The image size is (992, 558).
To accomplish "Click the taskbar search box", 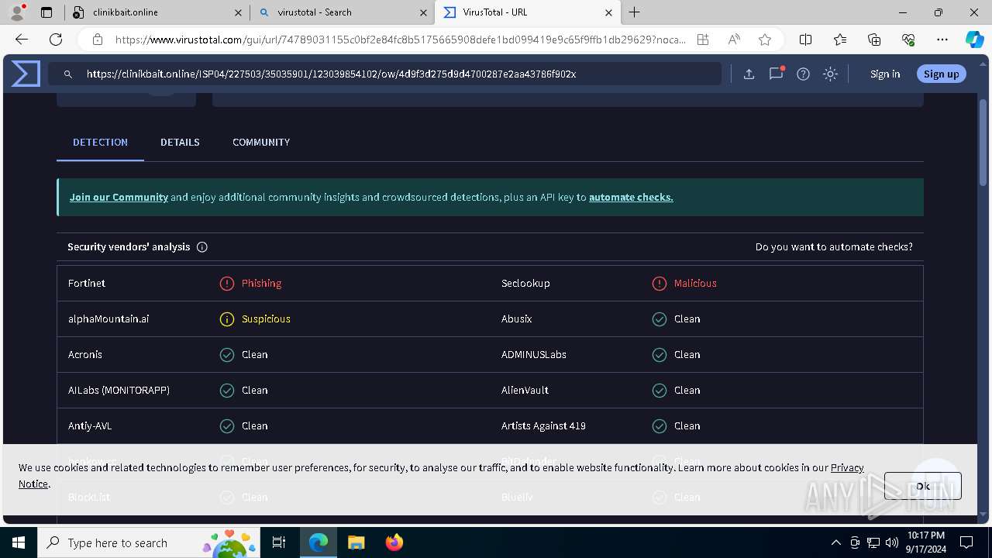I will [149, 542].
